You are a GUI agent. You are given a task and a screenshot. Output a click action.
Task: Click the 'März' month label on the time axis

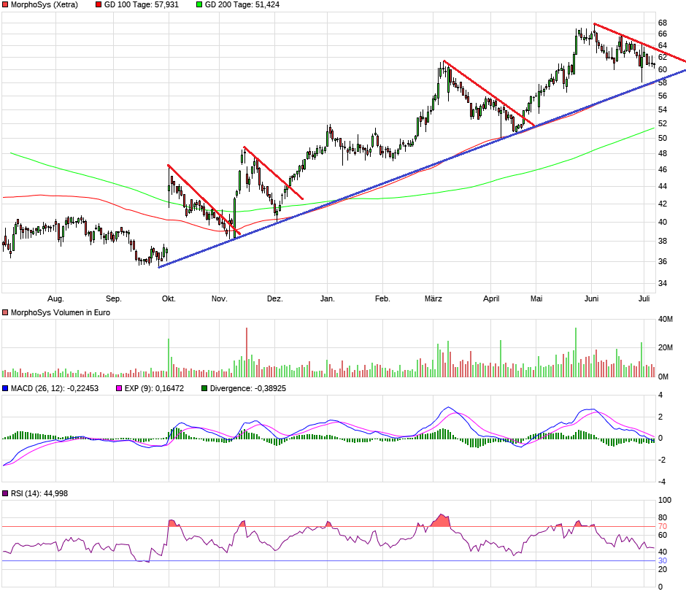[433, 298]
